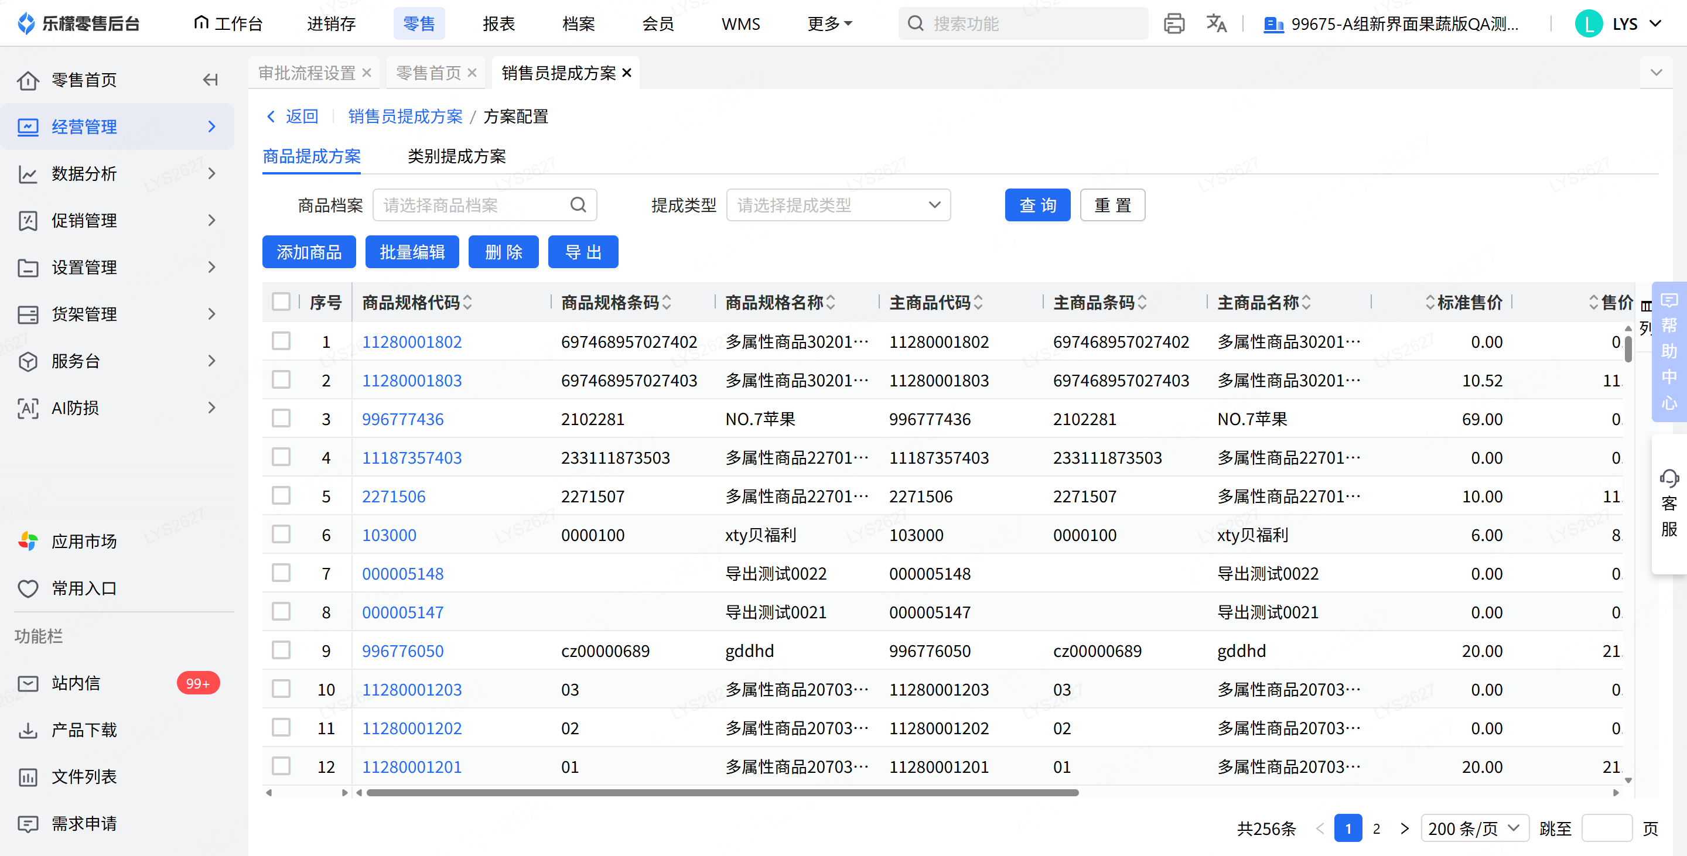Tick the checkbox for row 9
The width and height of the screenshot is (1687, 856).
pyautogui.click(x=281, y=650)
